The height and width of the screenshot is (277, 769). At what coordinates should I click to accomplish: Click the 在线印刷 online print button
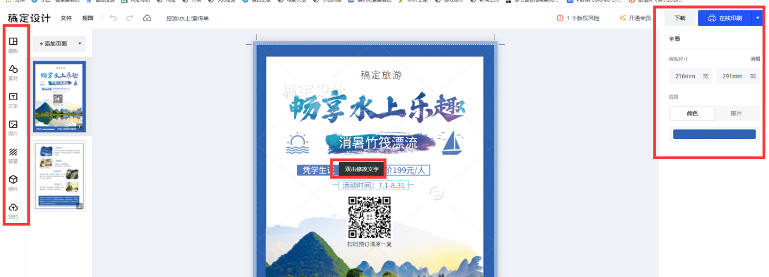point(725,18)
